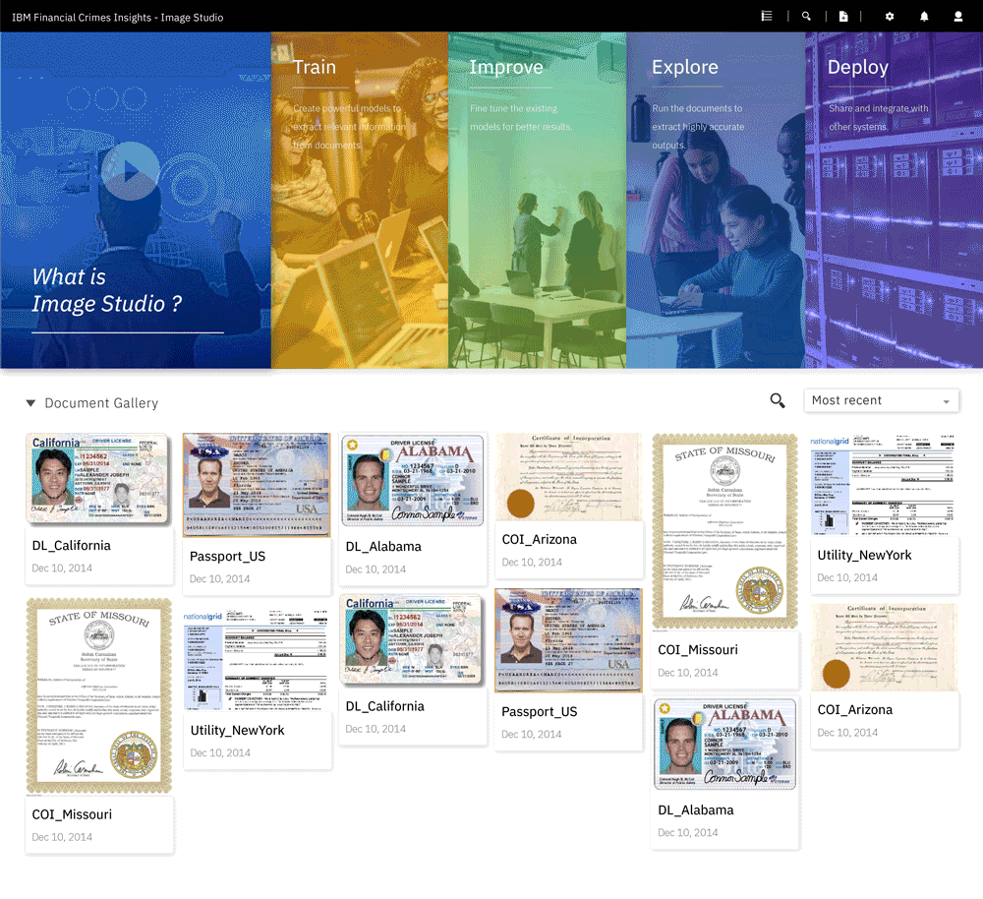Screen dimensions: 983x899
Task: Play the Image Studio intro video
Action: click(x=131, y=171)
